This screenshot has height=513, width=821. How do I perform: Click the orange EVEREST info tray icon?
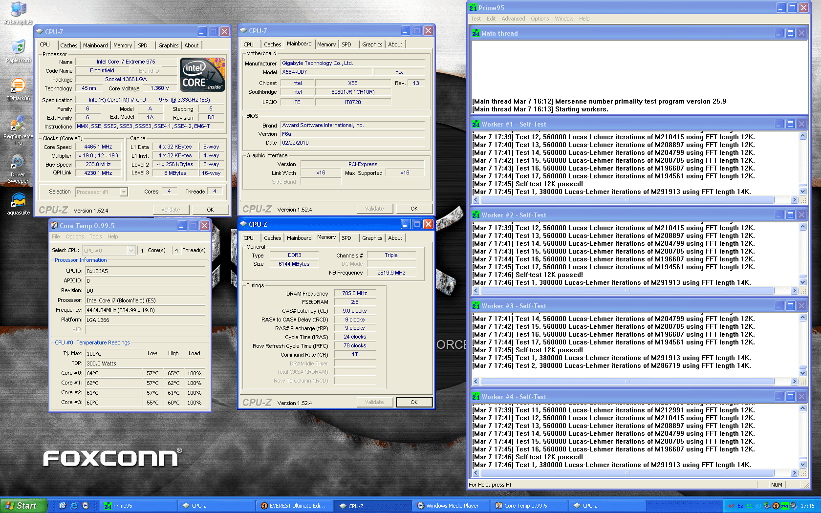[776, 506]
